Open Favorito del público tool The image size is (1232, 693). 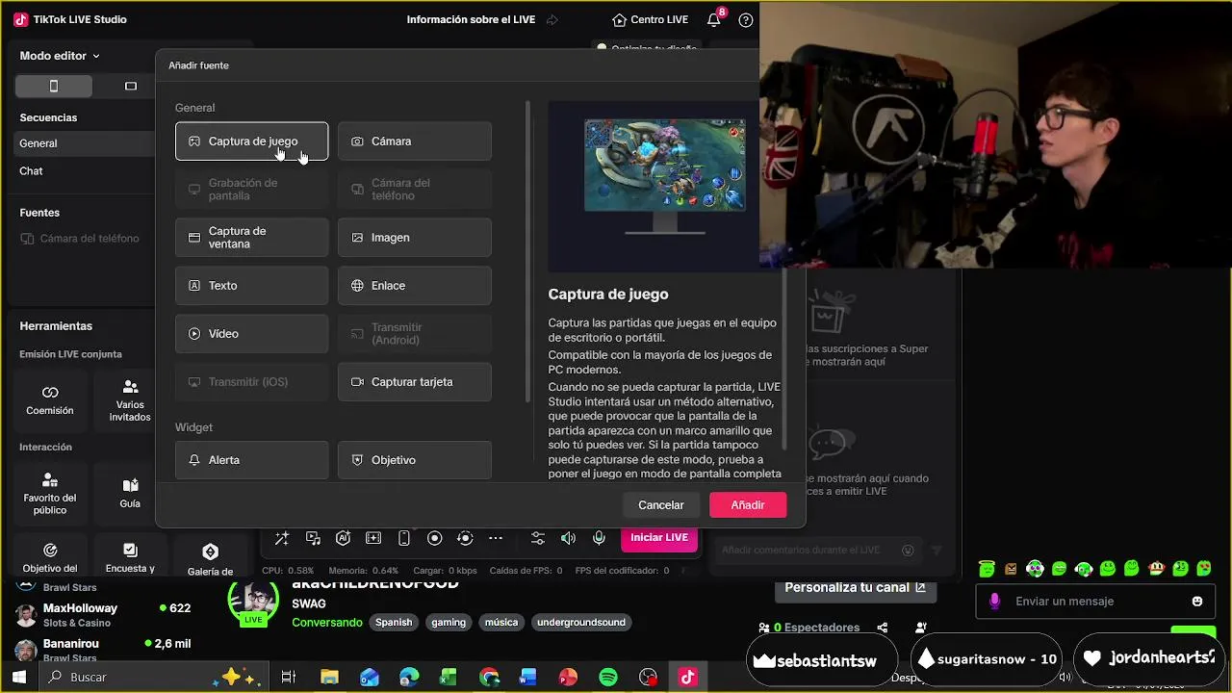[x=50, y=493]
